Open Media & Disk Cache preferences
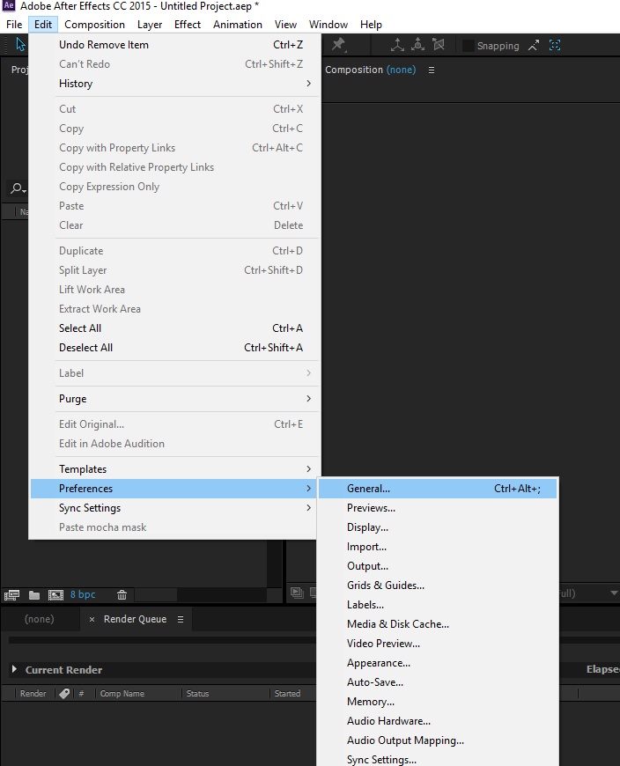The image size is (620, 766). click(x=438, y=624)
